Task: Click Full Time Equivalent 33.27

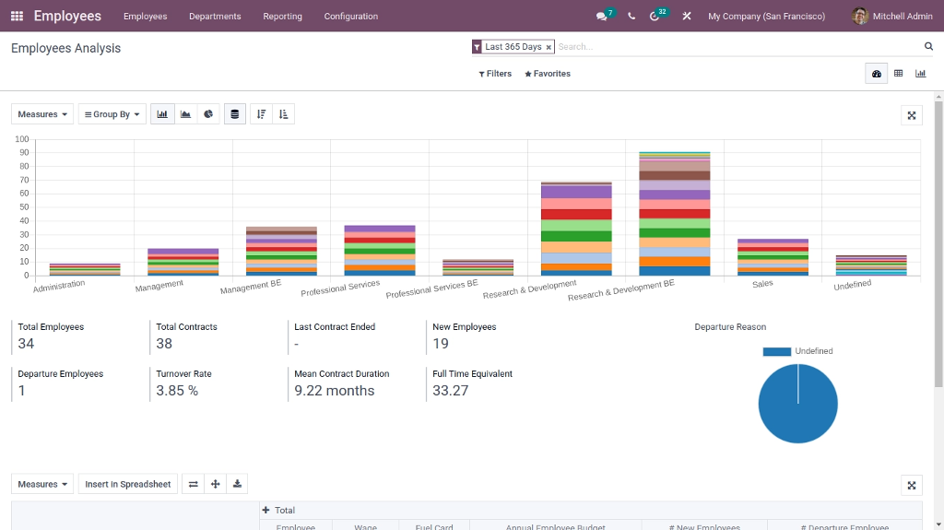Action: 450,390
